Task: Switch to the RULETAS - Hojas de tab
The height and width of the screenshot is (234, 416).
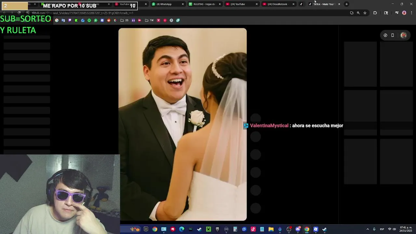Action: coord(204,4)
